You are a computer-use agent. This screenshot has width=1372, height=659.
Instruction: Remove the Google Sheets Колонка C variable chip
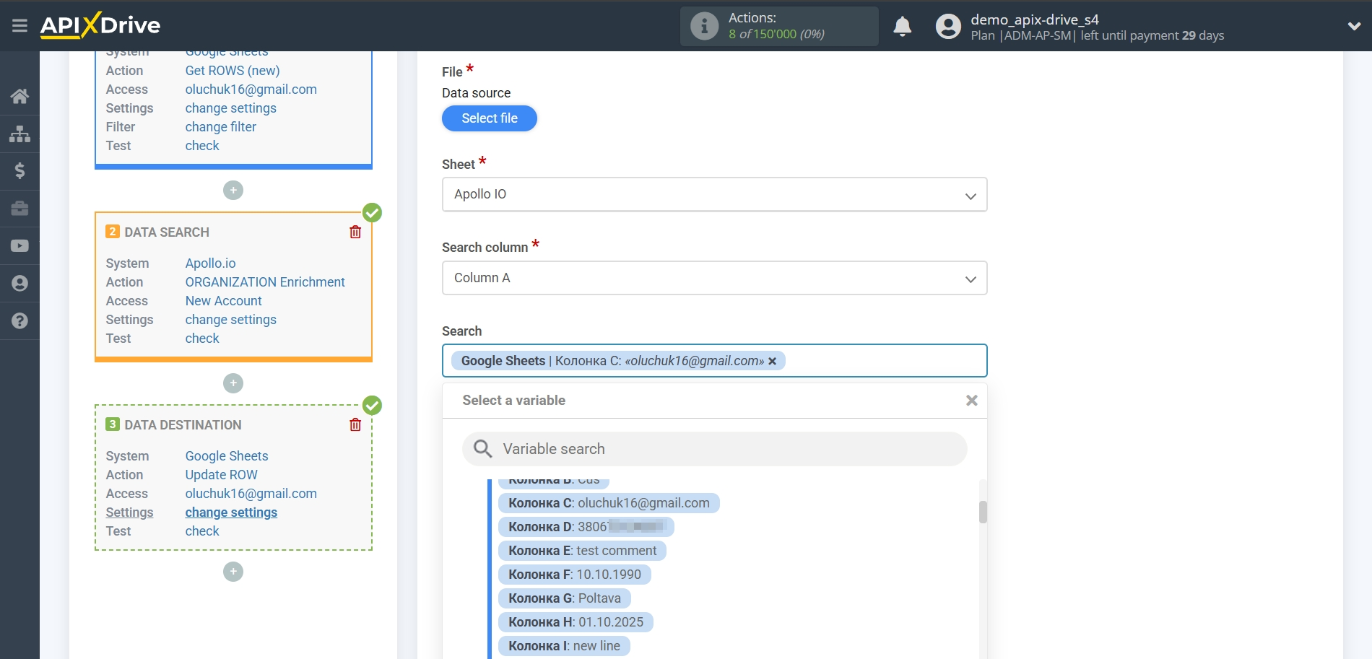click(x=772, y=361)
